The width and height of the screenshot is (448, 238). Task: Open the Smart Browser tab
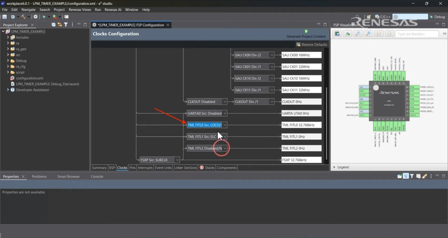[68, 176]
